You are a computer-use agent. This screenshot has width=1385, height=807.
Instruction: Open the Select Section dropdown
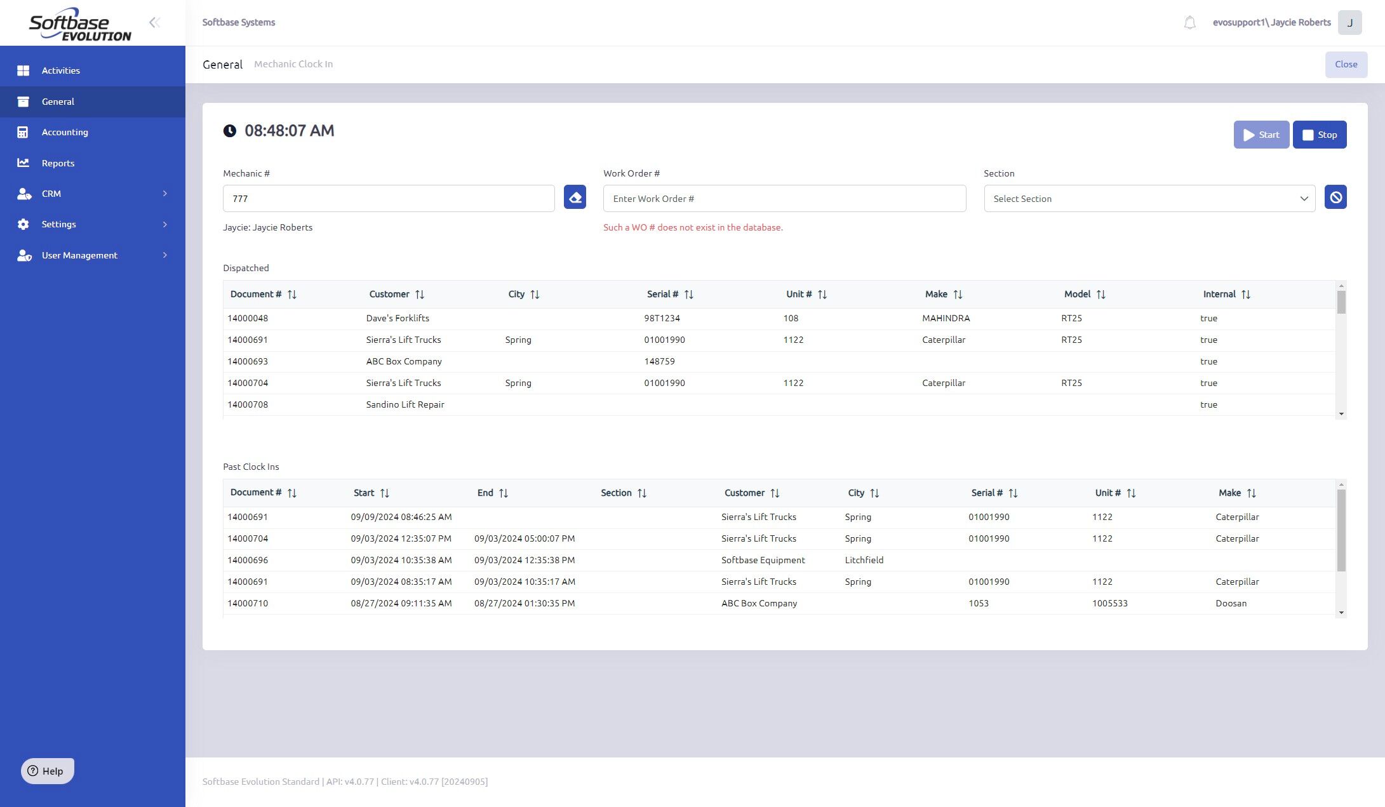pos(1149,199)
